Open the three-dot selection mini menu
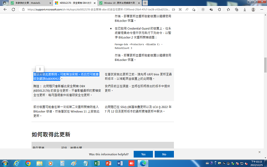 [x=40, y=69]
